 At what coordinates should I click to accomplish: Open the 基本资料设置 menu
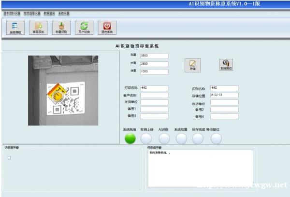click(x=12, y=13)
